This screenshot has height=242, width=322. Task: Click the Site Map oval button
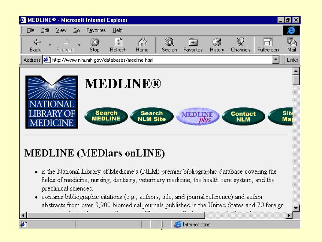coord(280,116)
